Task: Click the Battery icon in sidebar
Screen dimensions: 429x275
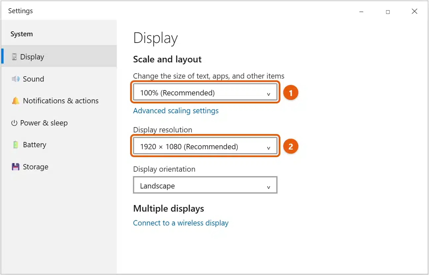Action: (16, 145)
